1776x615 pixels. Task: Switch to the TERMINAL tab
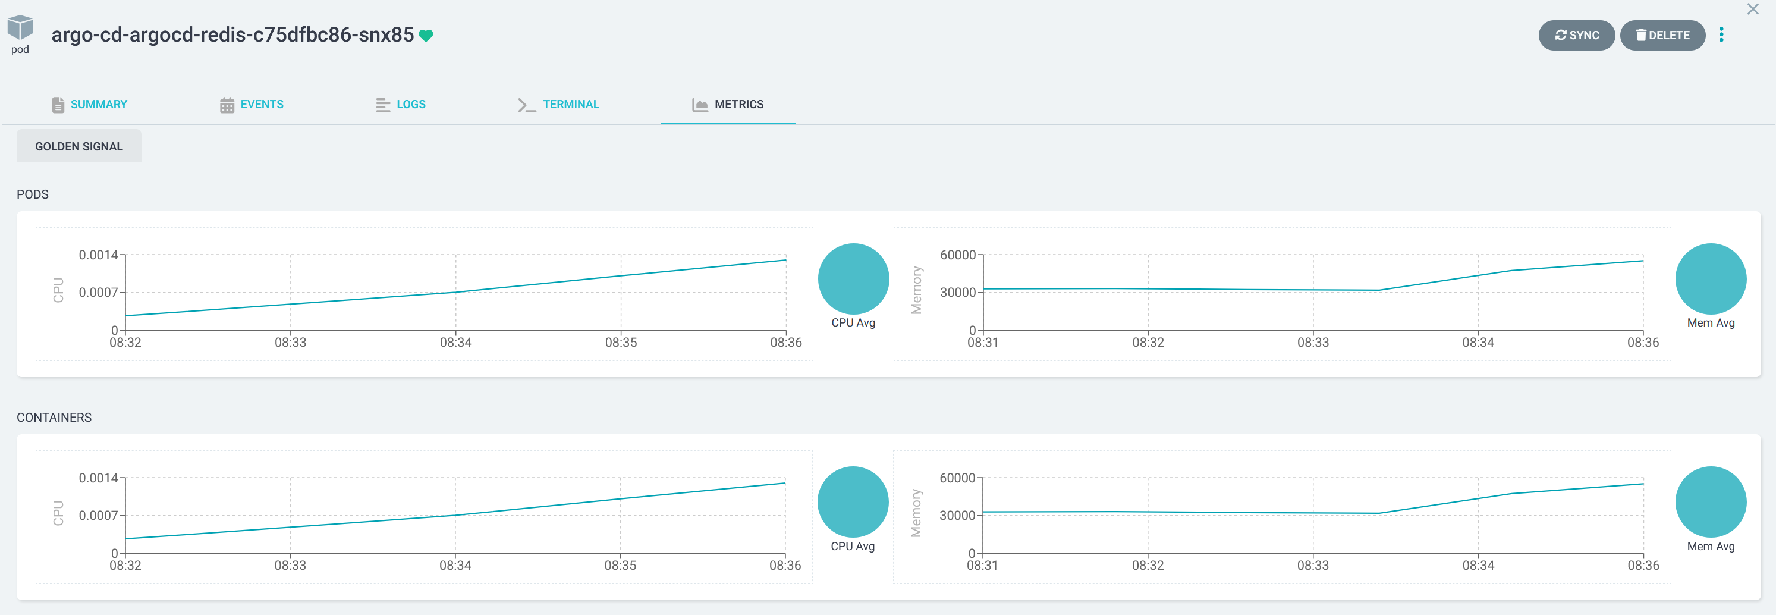pyautogui.click(x=558, y=104)
